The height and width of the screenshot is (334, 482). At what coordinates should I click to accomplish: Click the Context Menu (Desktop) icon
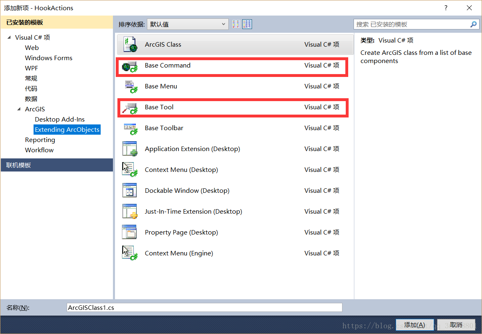130,170
